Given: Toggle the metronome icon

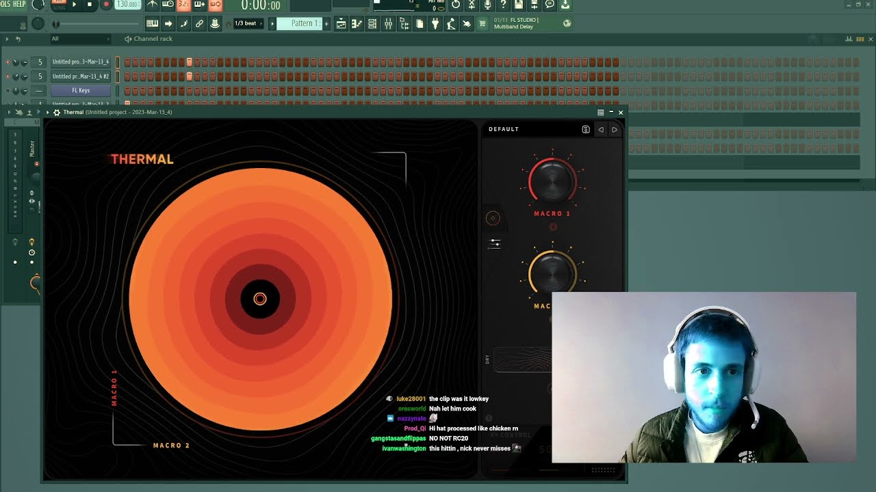Looking at the screenshot, I should [x=153, y=4].
